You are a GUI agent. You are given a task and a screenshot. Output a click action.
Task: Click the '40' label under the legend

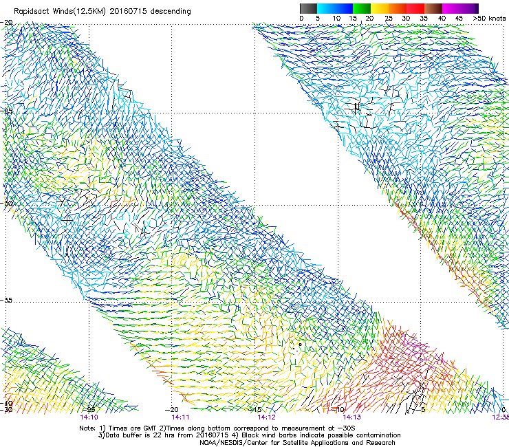[x=442, y=19]
